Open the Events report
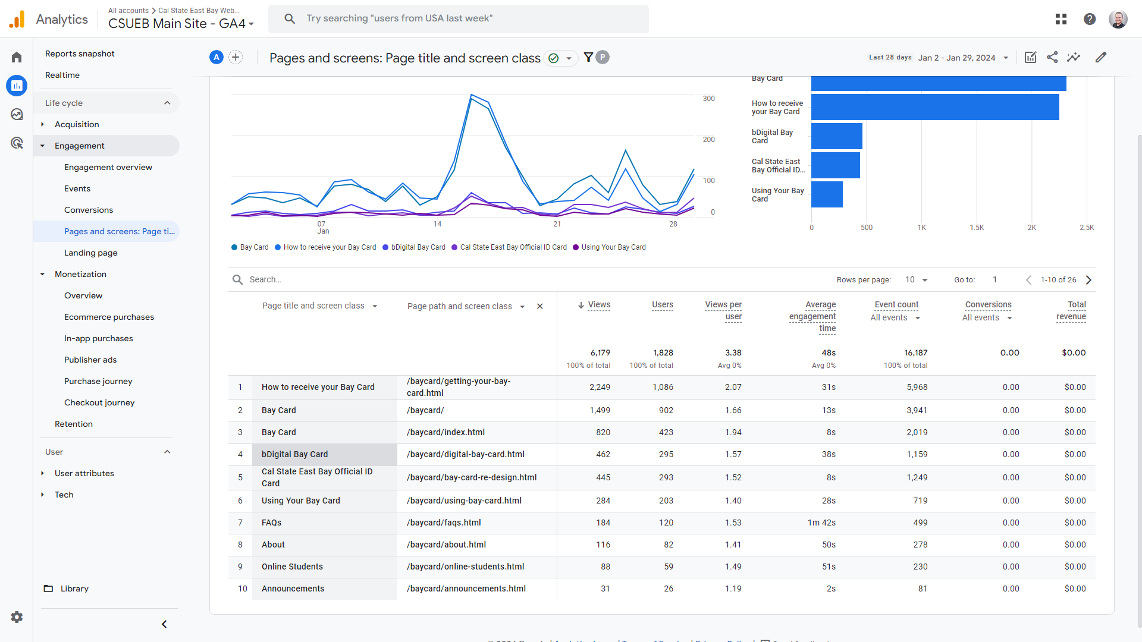1142x642 pixels. pos(77,188)
